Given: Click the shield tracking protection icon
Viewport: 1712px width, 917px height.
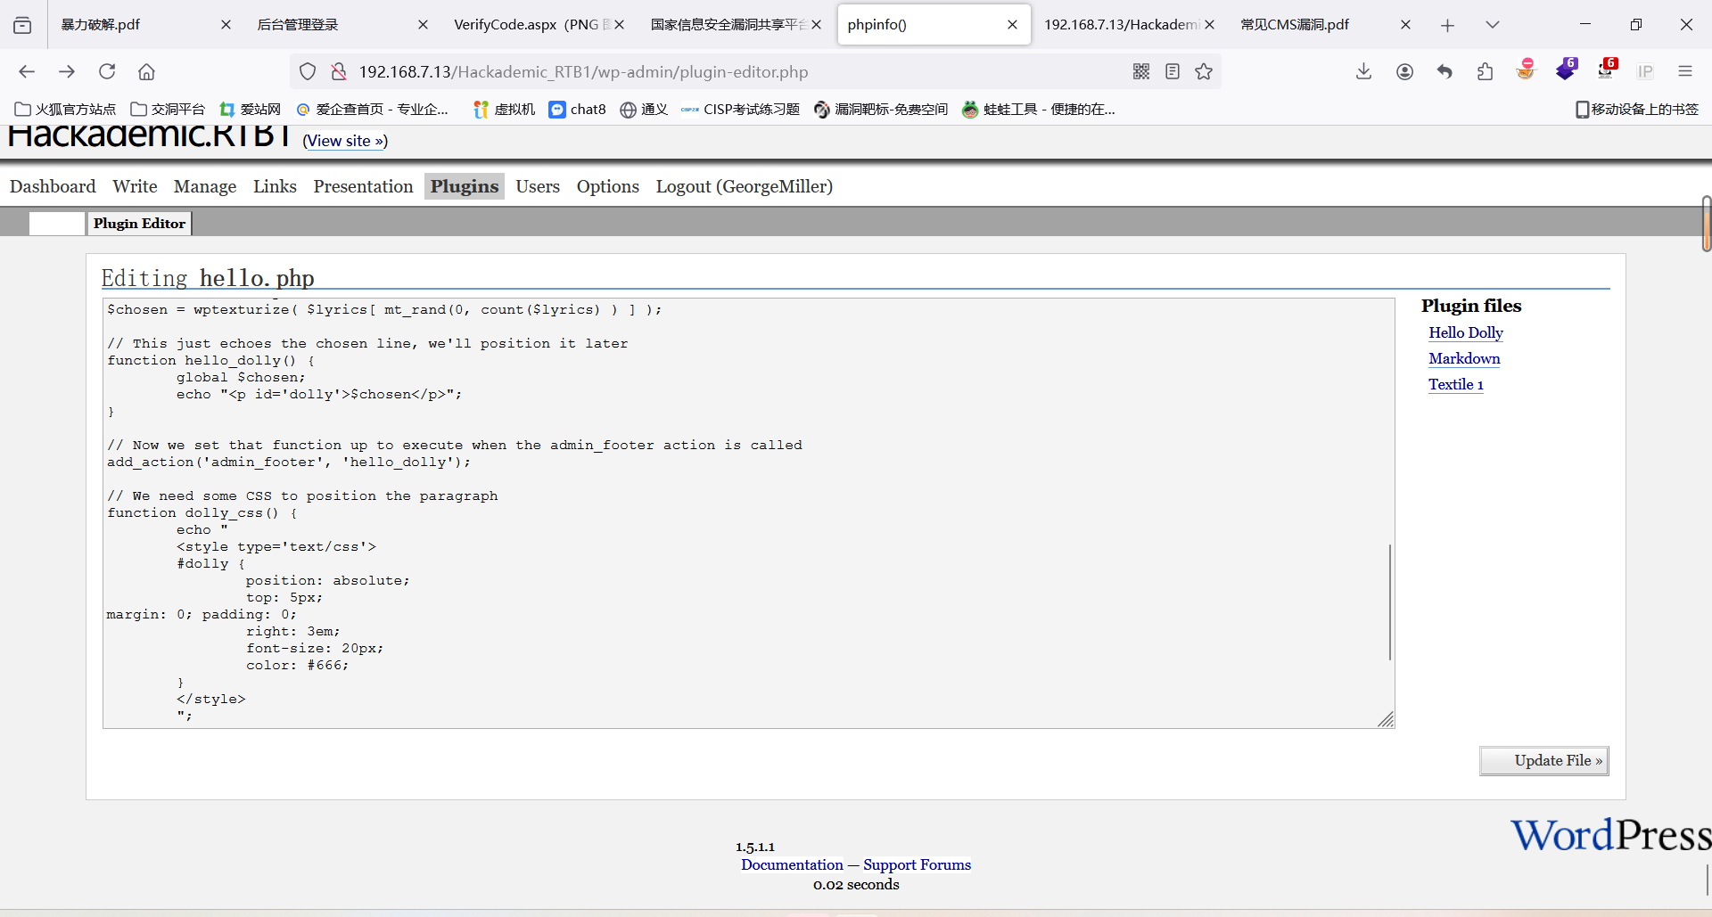Looking at the screenshot, I should pos(308,71).
